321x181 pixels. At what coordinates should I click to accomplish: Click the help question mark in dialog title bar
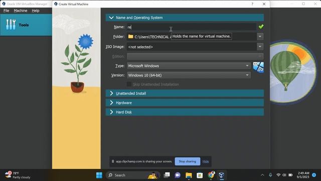coord(252,4)
